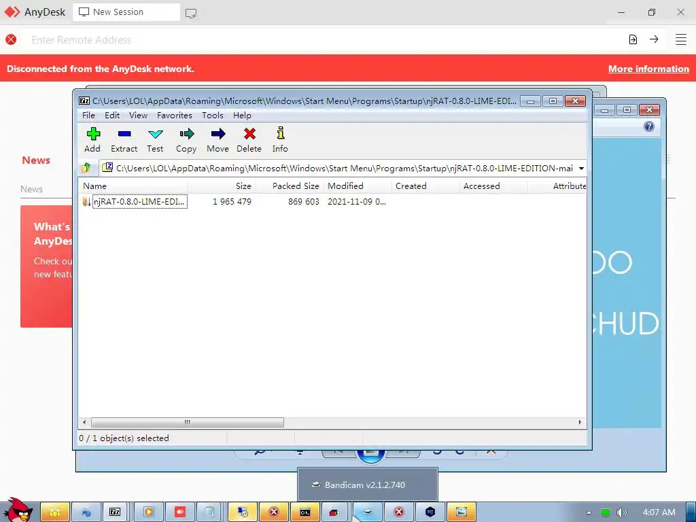The width and height of the screenshot is (696, 522).
Task: Click the News heading in AnyDesk
Action: click(36, 160)
